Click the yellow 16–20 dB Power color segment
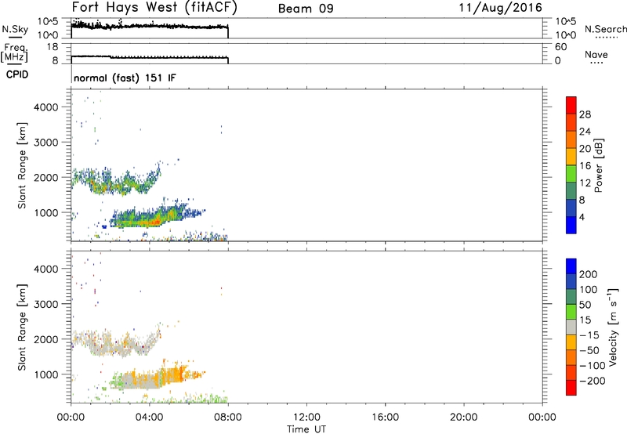The height and width of the screenshot is (434, 627). pos(571,157)
